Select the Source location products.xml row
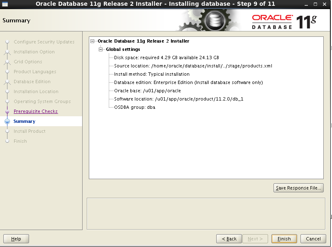The width and height of the screenshot is (332, 247). point(193,66)
